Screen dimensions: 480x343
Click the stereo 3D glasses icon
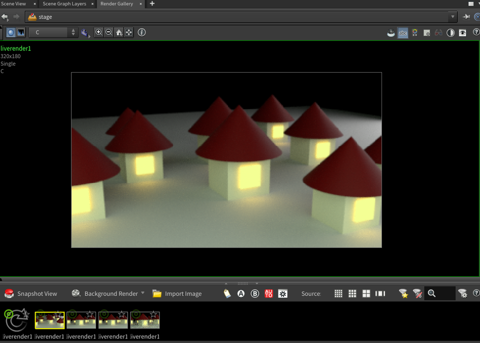438,33
